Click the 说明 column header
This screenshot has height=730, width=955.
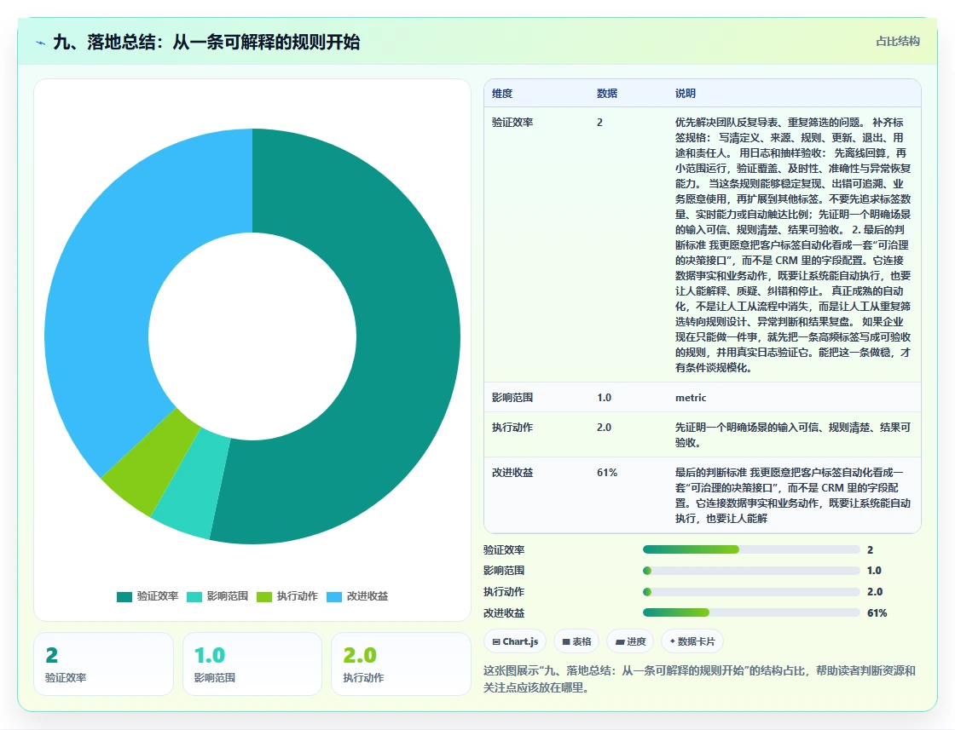pos(686,93)
